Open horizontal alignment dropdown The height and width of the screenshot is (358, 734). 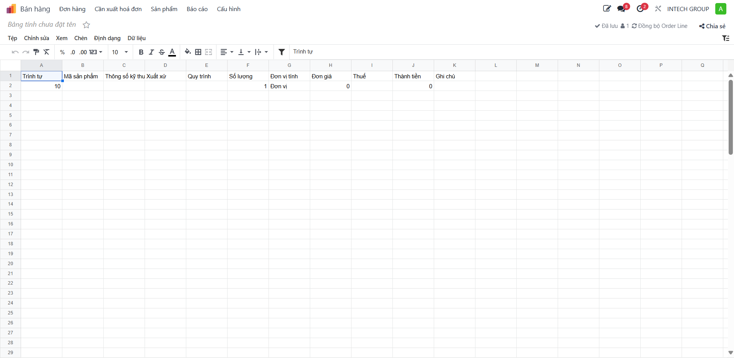pos(227,52)
